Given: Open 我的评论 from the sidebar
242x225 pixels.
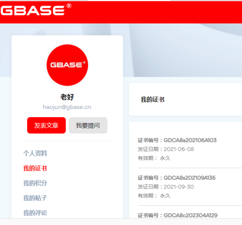Looking at the screenshot, I should click(x=35, y=213).
